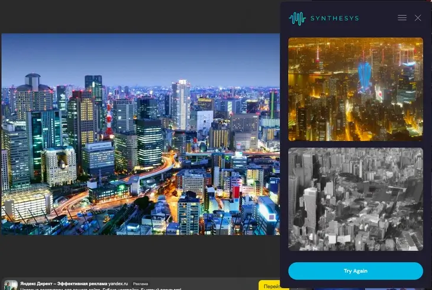Click the Реклама ad label
432x290 pixels.
coord(140,283)
